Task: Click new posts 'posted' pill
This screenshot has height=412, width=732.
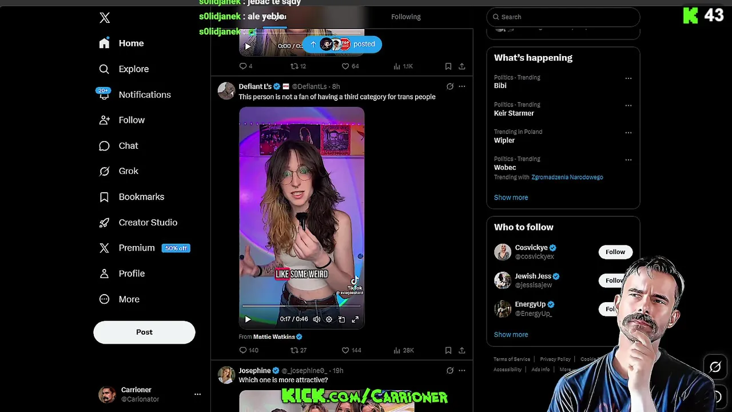Action: 342,44
